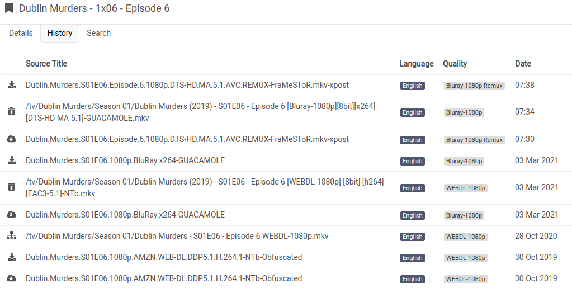Click the bookmark icon beside Dublin Murders title

[x=9, y=8]
